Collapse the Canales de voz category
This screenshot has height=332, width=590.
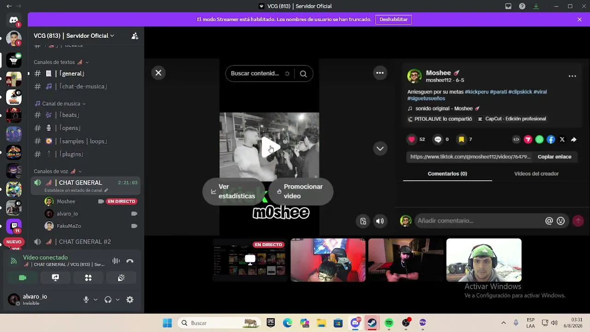58,172
